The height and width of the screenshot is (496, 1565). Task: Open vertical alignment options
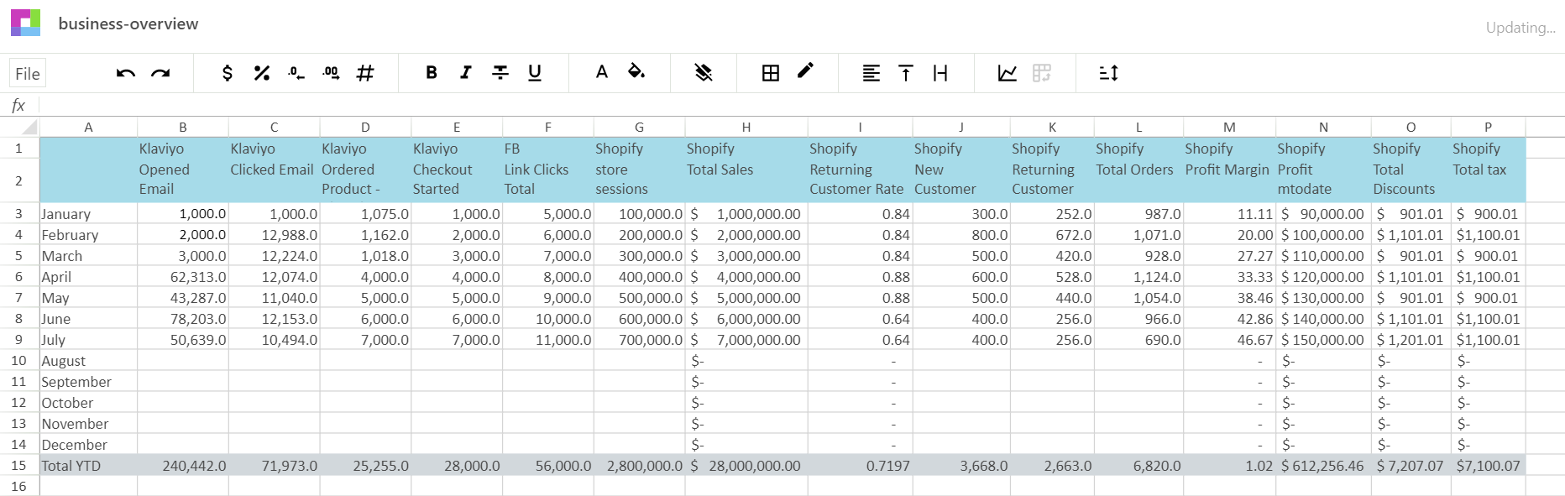pos(906,73)
